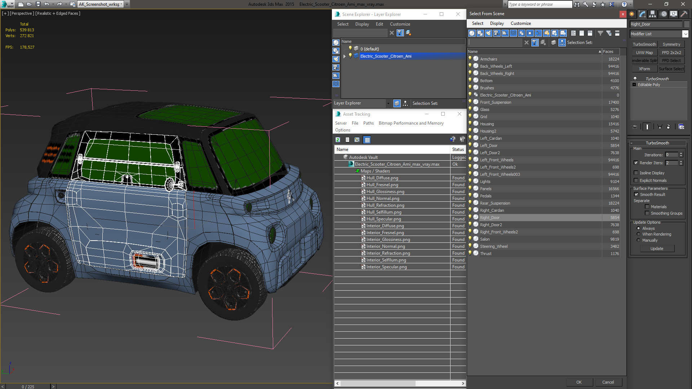Click the OK button in Select From Scene
Image resolution: width=692 pixels, height=389 pixels.
coord(579,382)
